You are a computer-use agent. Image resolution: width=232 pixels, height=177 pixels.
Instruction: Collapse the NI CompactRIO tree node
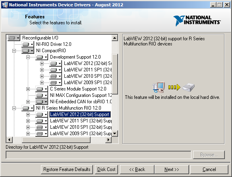point(14,51)
